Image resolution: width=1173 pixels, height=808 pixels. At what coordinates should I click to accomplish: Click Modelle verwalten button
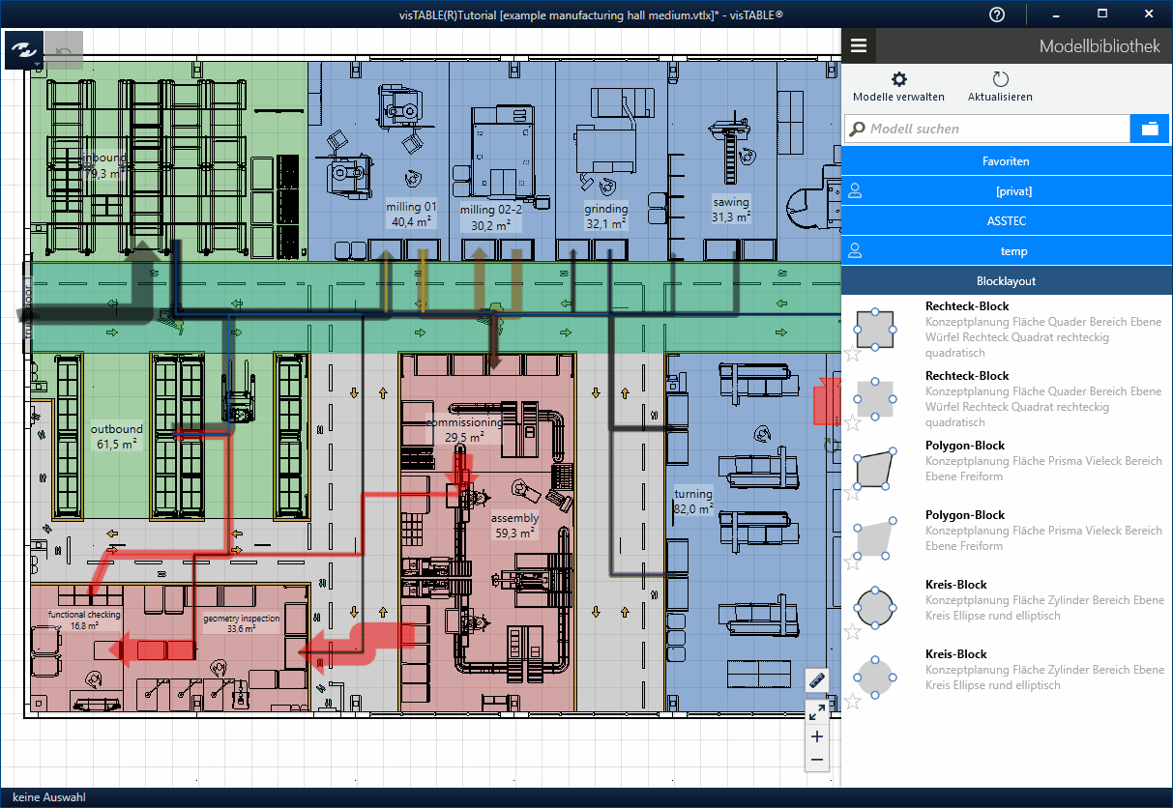(x=898, y=87)
